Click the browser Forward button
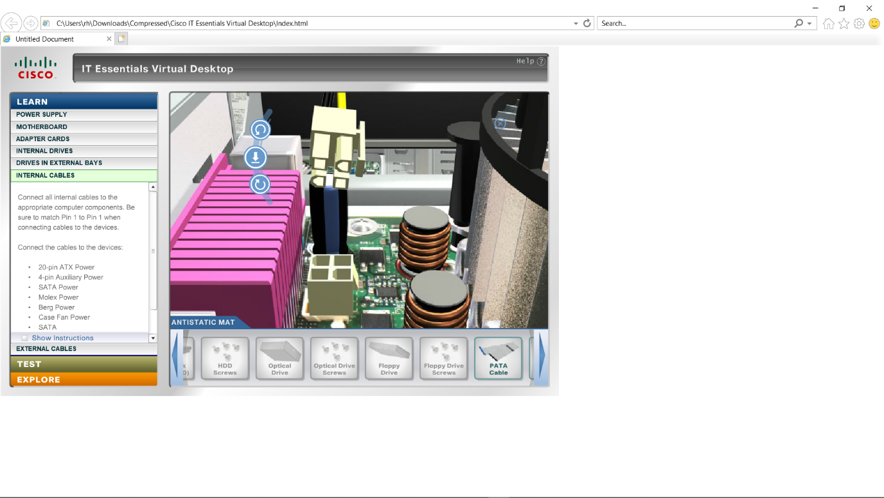Image resolution: width=884 pixels, height=498 pixels. (30, 23)
